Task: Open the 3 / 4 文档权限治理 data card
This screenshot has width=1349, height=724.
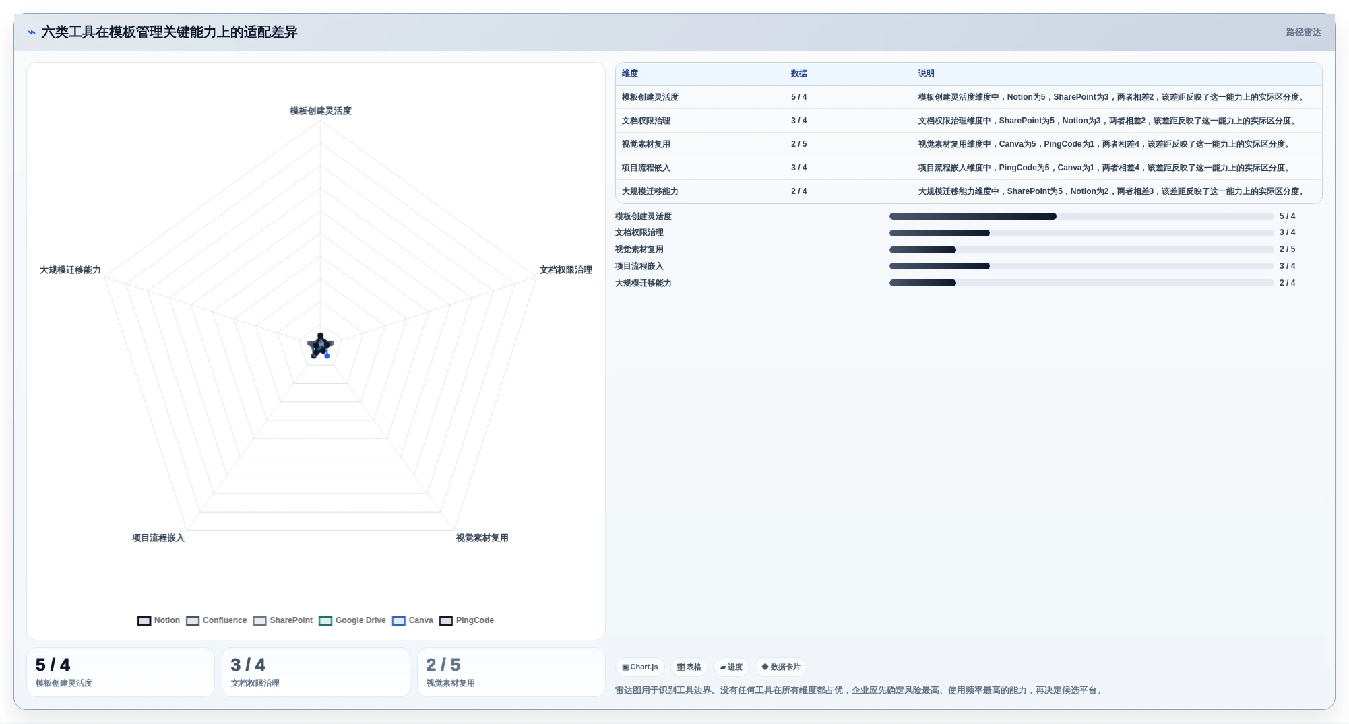Action: tap(316, 672)
